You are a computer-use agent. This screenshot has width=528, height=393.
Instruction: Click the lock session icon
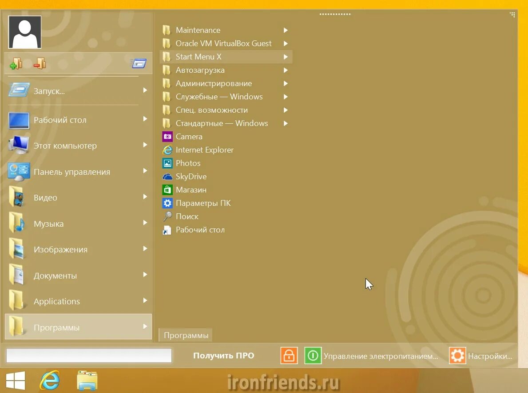click(x=289, y=355)
